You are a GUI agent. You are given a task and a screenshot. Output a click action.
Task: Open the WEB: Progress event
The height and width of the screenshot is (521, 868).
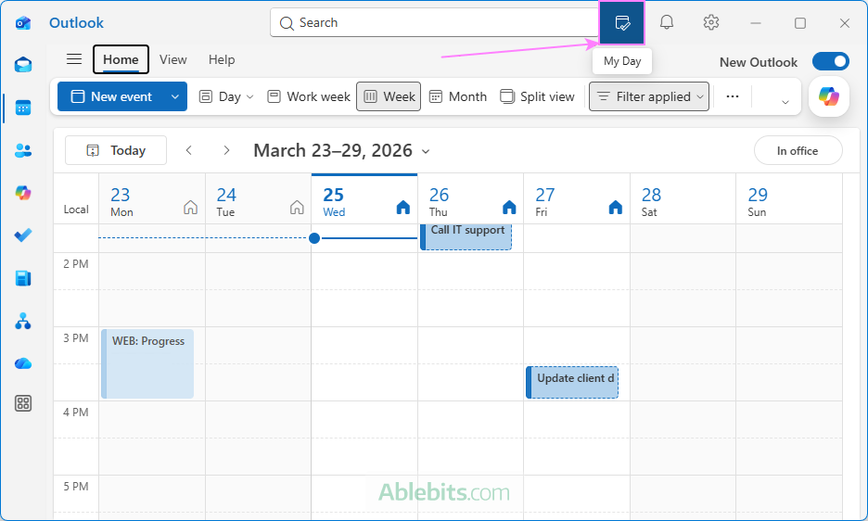[147, 363]
